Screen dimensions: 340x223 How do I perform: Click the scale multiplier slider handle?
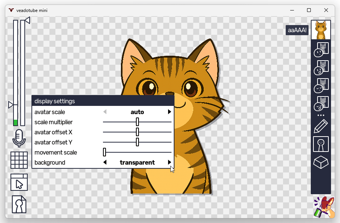137,122
